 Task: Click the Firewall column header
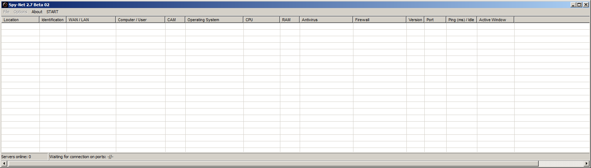(x=379, y=20)
